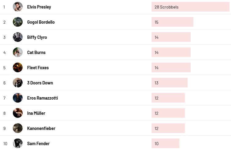This screenshot has width=231, height=150.
Task: Open the Kanonenfieber name link
Action: tap(41, 128)
